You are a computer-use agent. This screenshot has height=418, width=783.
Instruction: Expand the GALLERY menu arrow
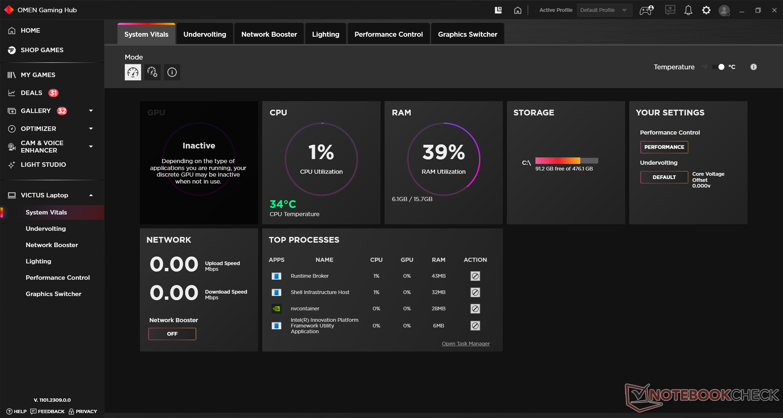(91, 111)
